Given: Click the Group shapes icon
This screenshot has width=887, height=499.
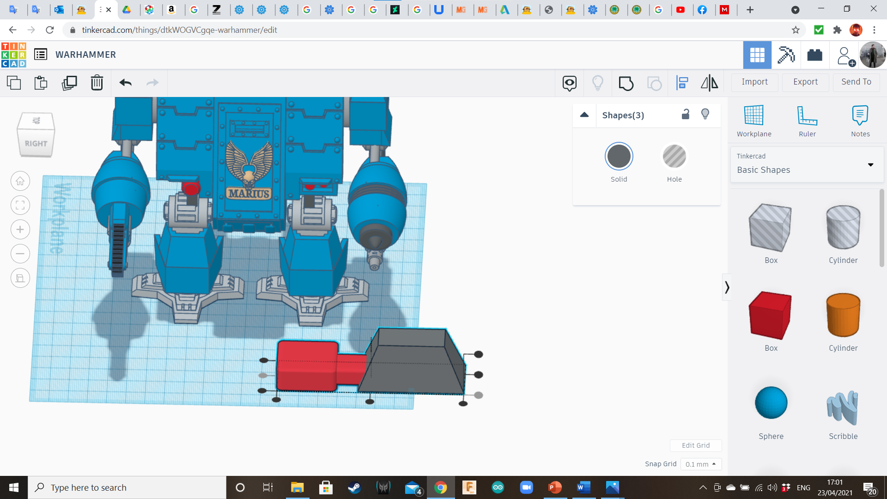Looking at the screenshot, I should coord(626,83).
